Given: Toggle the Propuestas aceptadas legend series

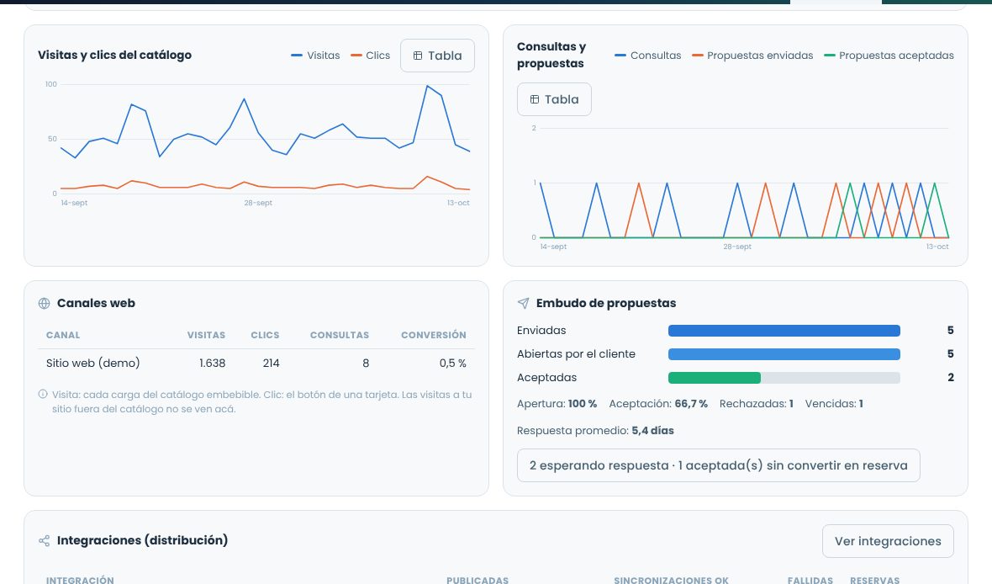Looking at the screenshot, I should click(x=889, y=56).
